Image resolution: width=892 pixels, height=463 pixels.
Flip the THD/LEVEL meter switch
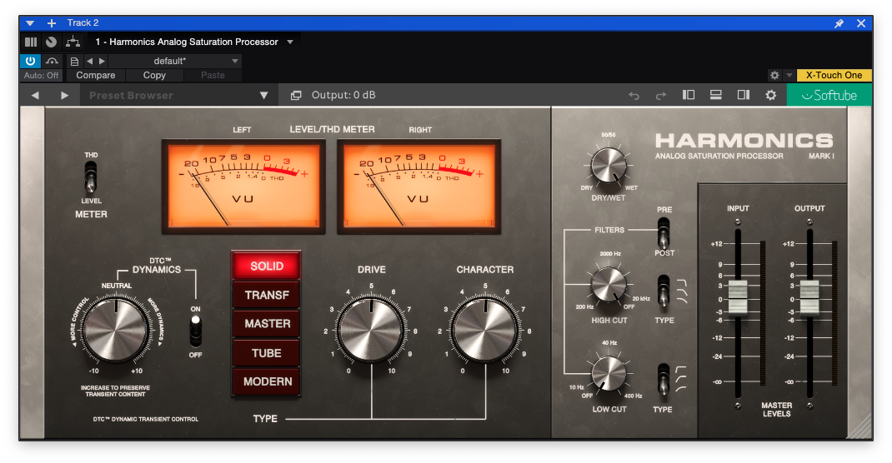point(91,177)
